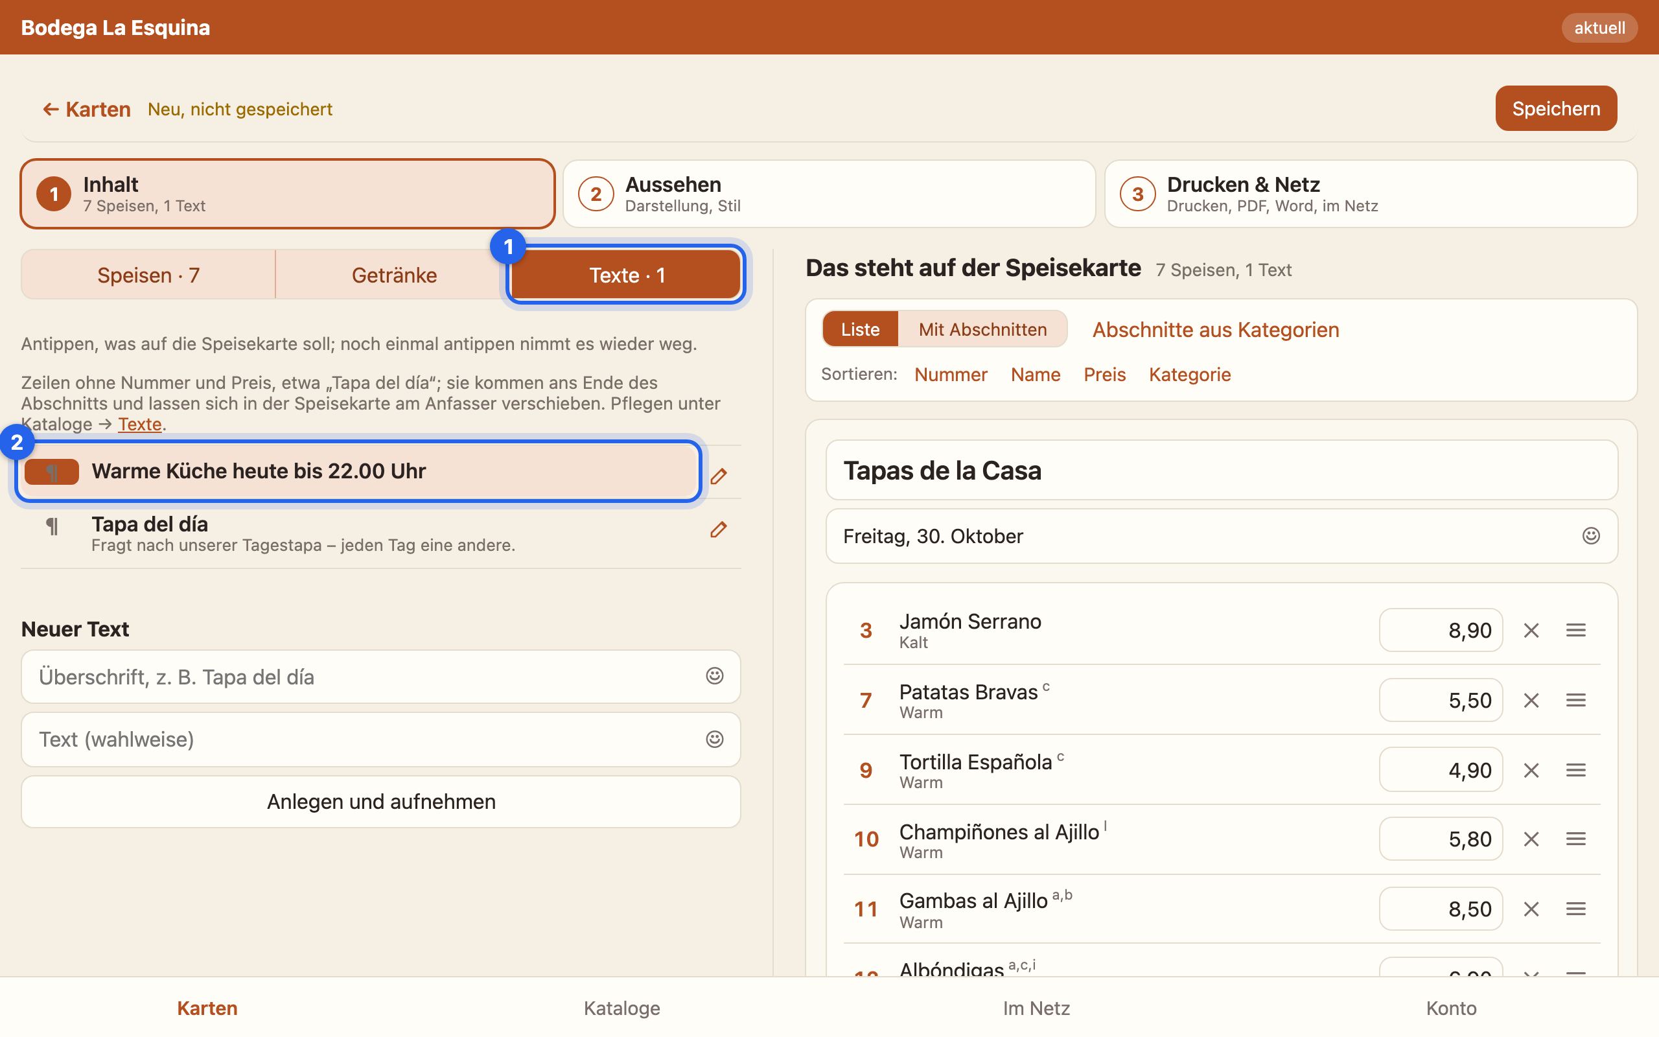This screenshot has width=1659, height=1037.
Task: Click the Speichern button
Action: [x=1555, y=108]
